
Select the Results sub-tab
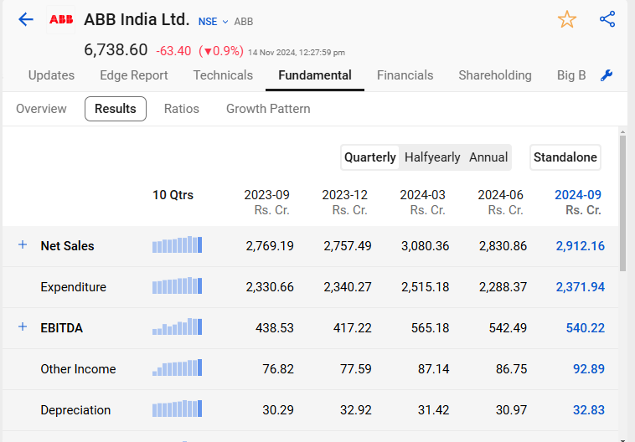tap(116, 109)
